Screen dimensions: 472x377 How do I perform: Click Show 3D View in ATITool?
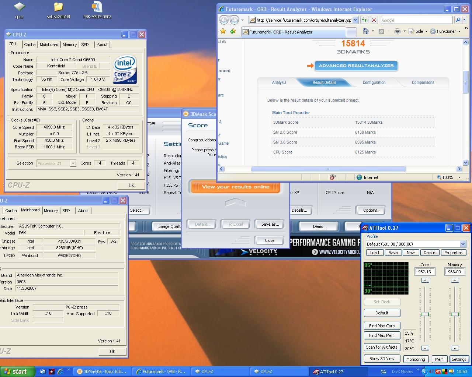click(382, 359)
